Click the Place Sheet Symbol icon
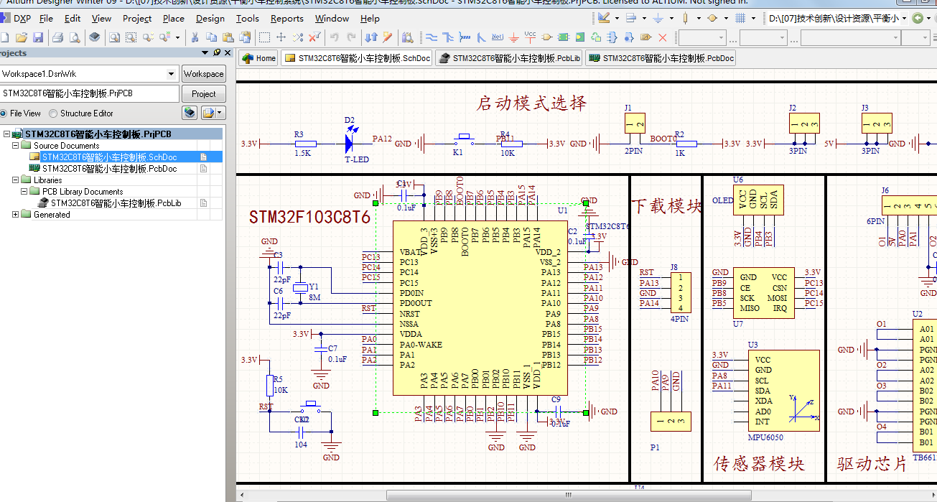The height and width of the screenshot is (502, 937). (x=563, y=37)
